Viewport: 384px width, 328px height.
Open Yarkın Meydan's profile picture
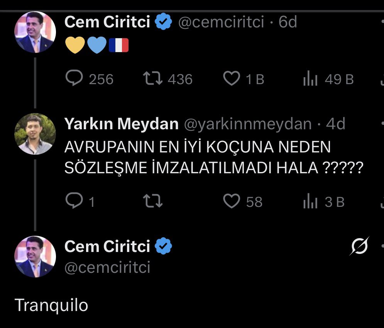[35, 134]
